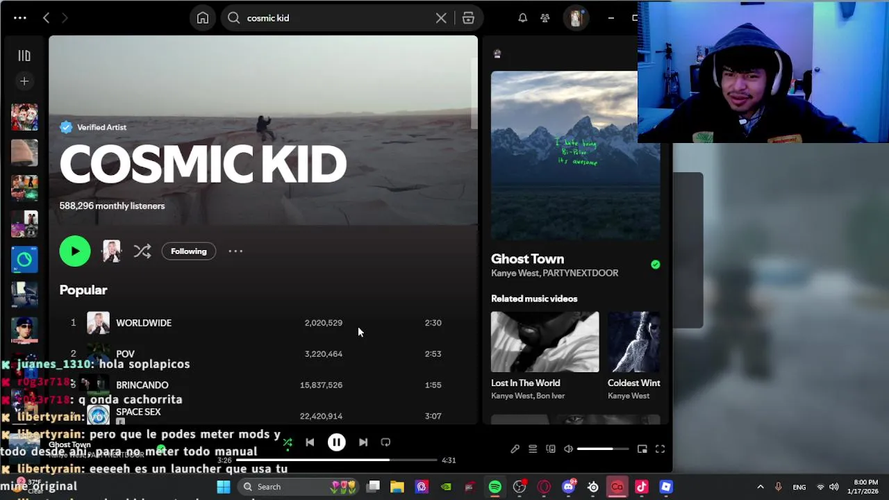The height and width of the screenshot is (500, 889).
Task: Go back with the left arrow
Action: pos(46,18)
